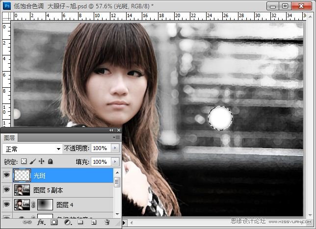Screen dimensions: 316x229
Task: Create a new layer
Action: 94,222
